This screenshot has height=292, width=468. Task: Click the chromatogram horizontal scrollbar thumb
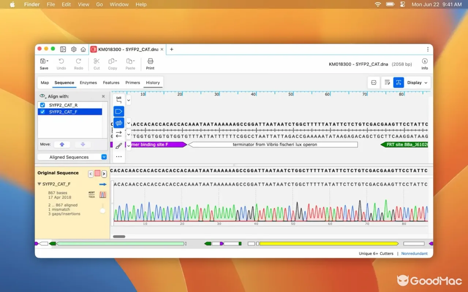coord(119,237)
